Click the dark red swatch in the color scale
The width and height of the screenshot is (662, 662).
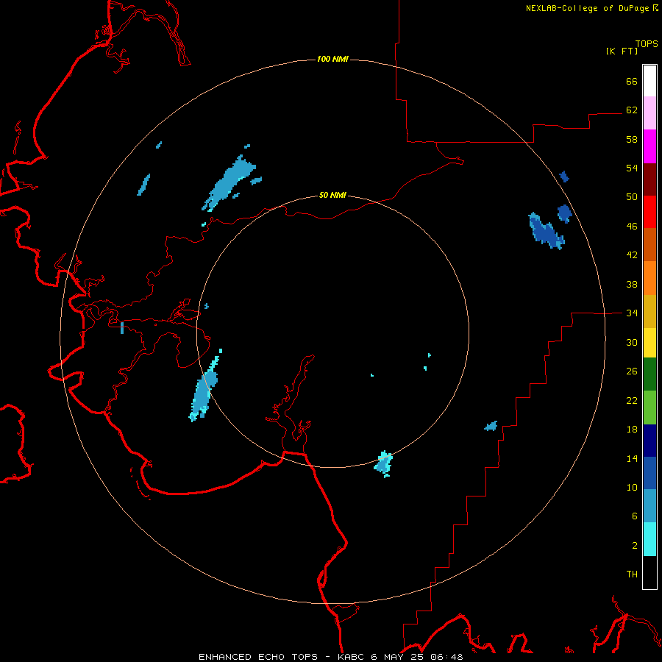(649, 179)
